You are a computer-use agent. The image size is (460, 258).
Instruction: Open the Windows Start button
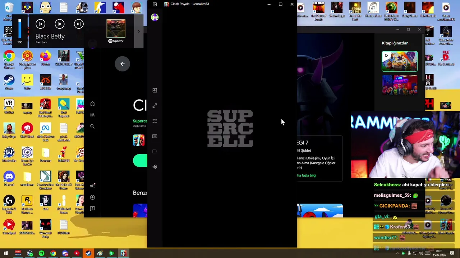(x=6, y=254)
